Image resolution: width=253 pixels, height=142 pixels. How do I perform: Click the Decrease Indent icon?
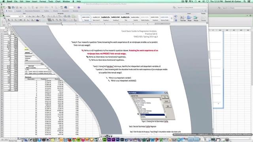click(65, 16)
